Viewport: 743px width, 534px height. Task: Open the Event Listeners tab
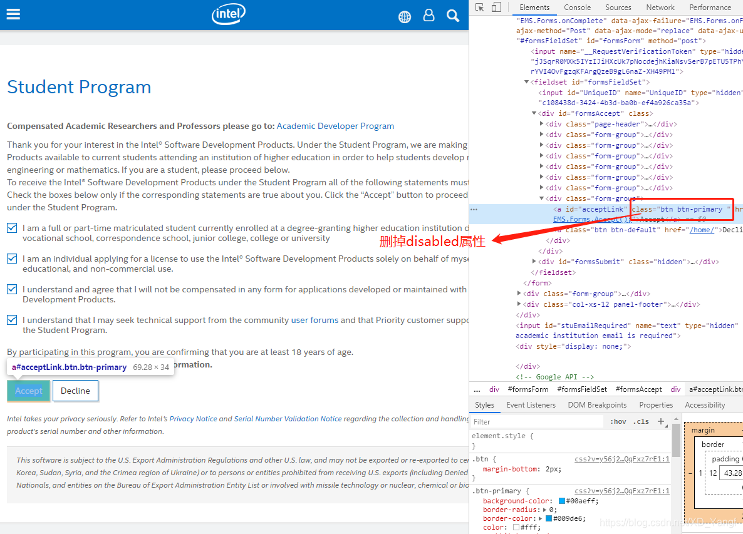coord(531,405)
